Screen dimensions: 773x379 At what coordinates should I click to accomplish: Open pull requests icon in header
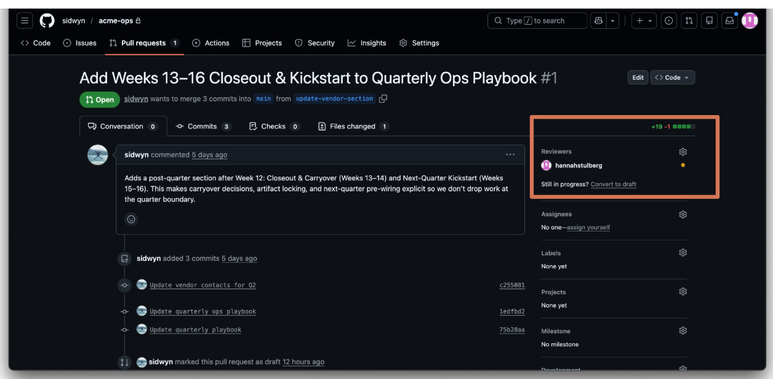[689, 21]
